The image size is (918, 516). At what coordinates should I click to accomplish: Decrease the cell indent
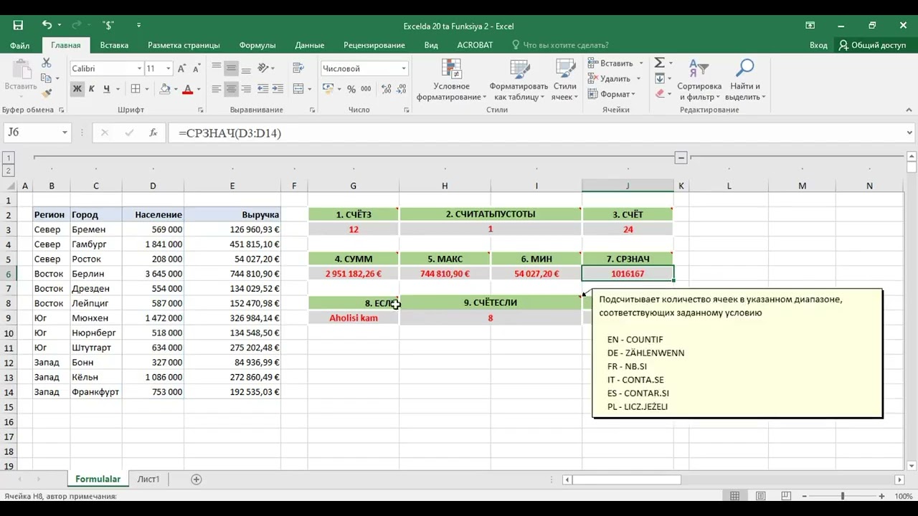tap(262, 89)
